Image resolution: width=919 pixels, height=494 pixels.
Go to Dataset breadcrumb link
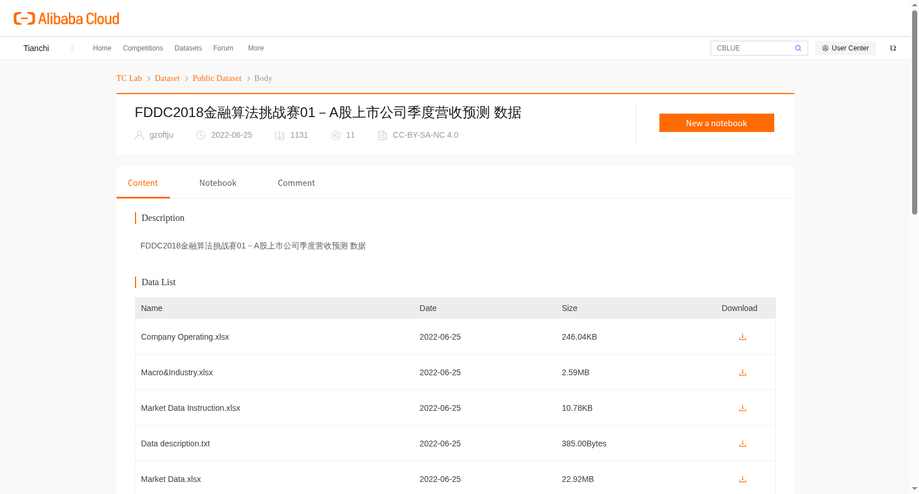coord(167,78)
